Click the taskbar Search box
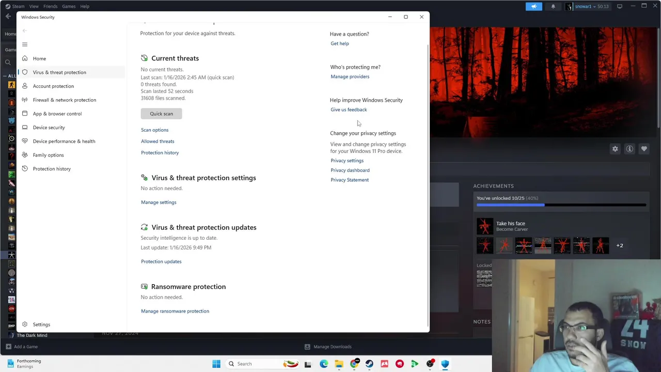Viewport: 661px width, 372px height. (263, 364)
